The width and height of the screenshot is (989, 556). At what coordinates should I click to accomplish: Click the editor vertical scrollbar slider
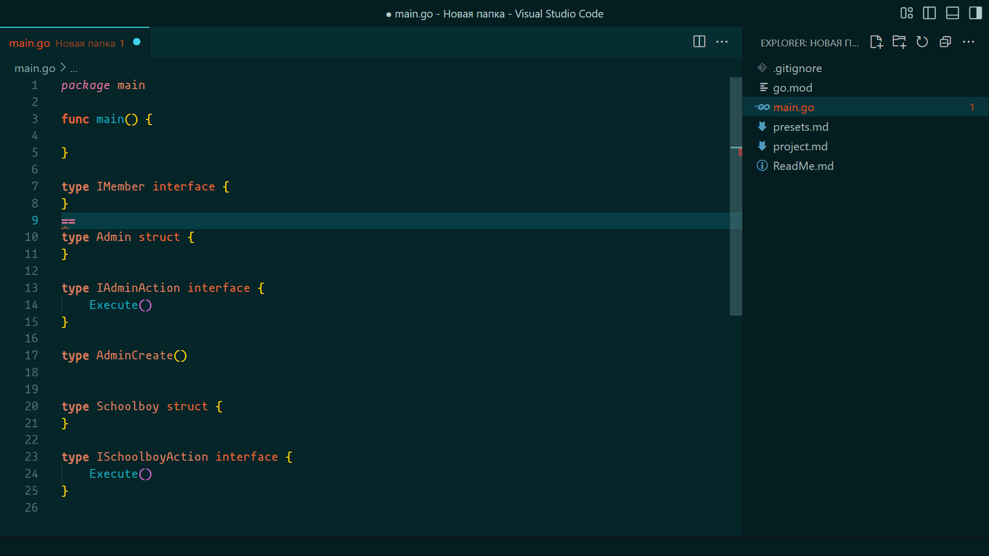click(x=736, y=196)
